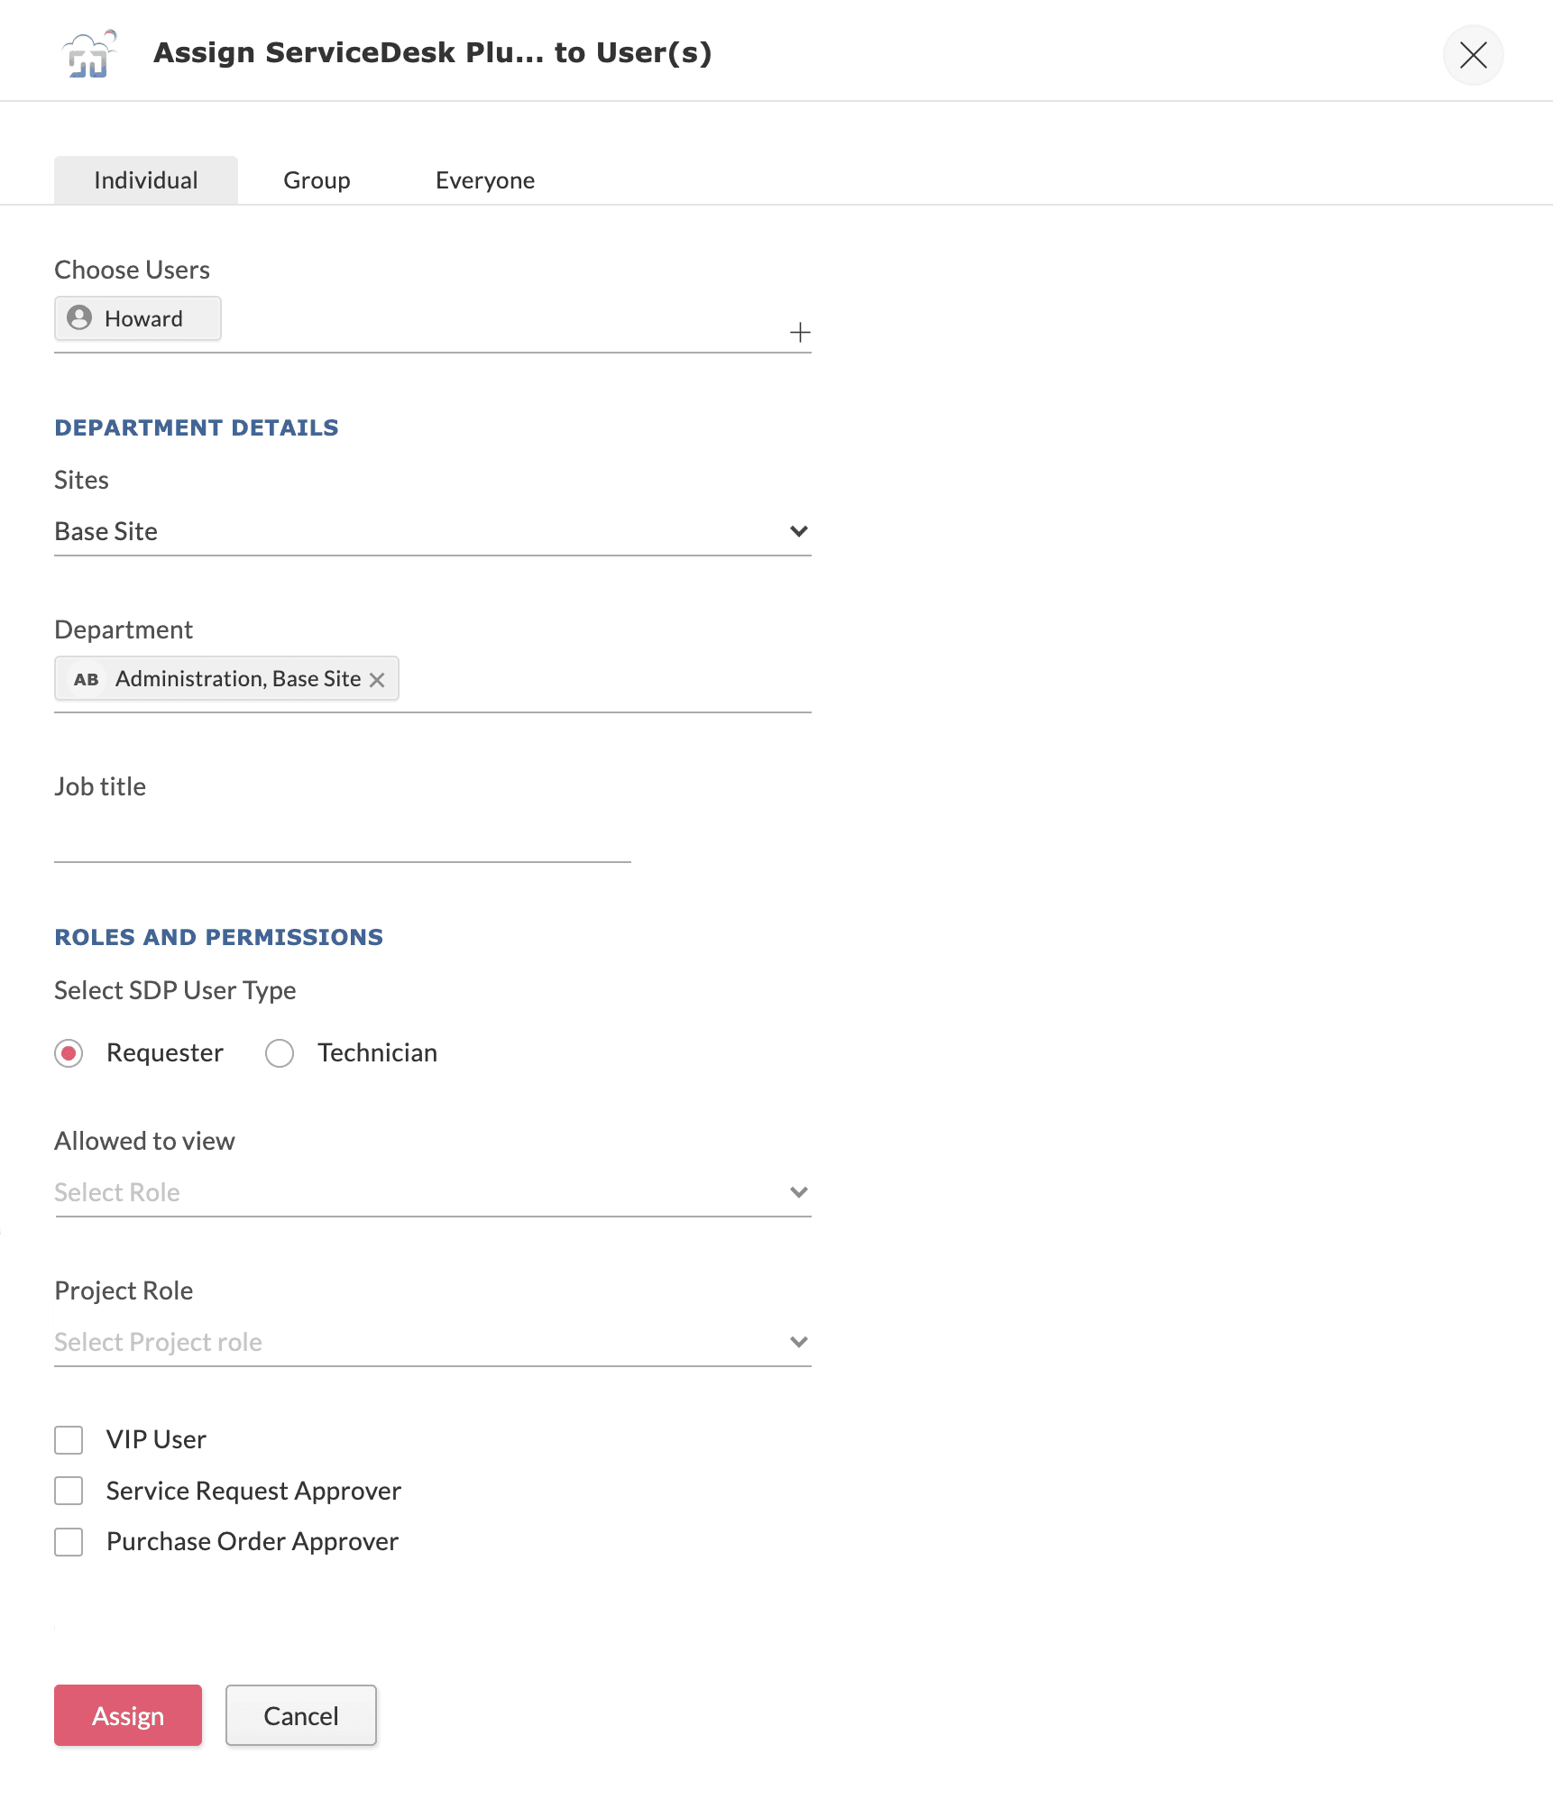This screenshot has width=1553, height=1800.
Task: Open the Sites dropdown showing Base Site
Action: tap(433, 532)
